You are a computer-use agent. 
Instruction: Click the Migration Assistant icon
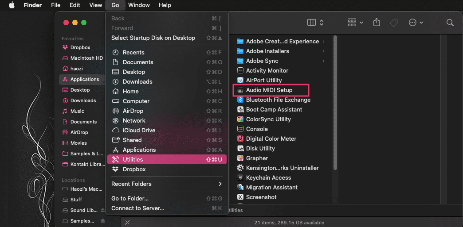pos(240,187)
